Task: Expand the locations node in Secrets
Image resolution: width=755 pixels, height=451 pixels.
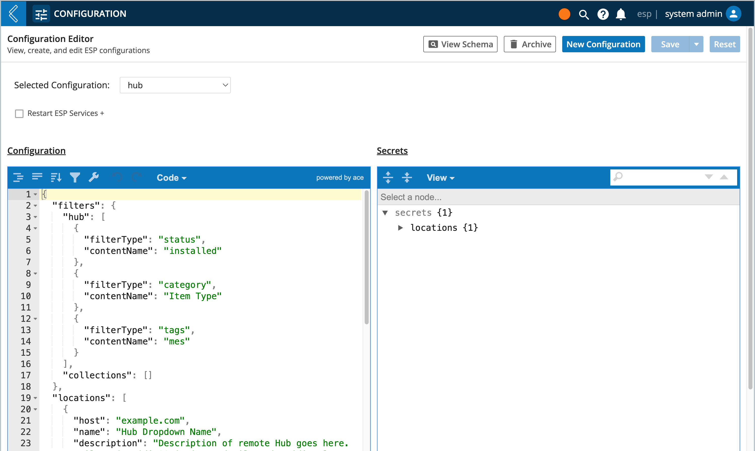Action: tap(400, 228)
